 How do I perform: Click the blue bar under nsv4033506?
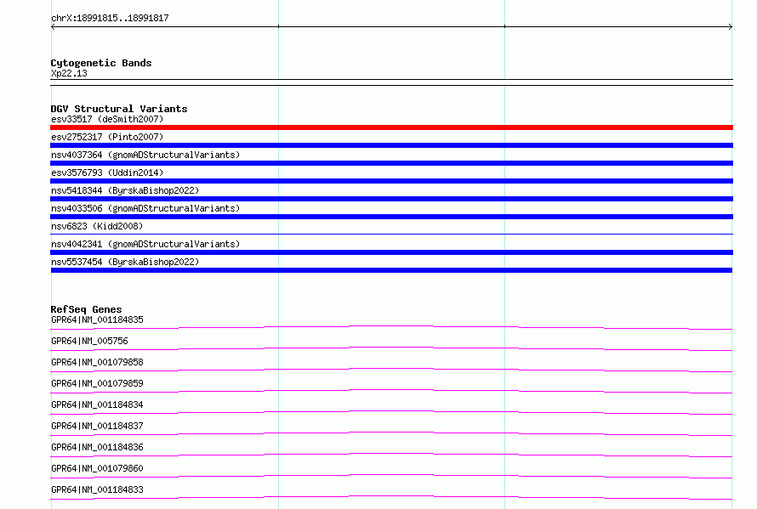pos(391,217)
